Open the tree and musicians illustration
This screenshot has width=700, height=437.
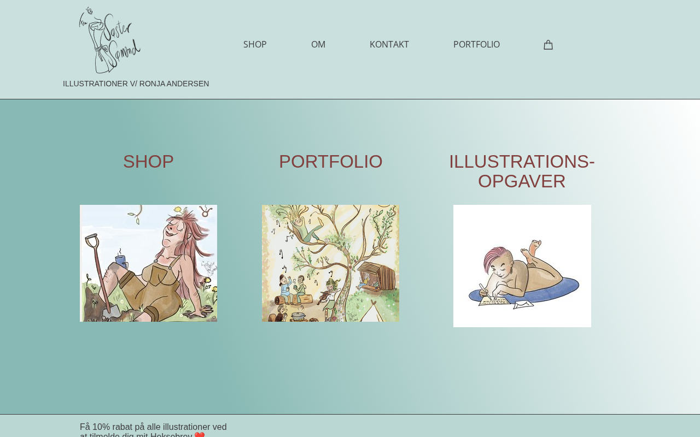coord(330,263)
